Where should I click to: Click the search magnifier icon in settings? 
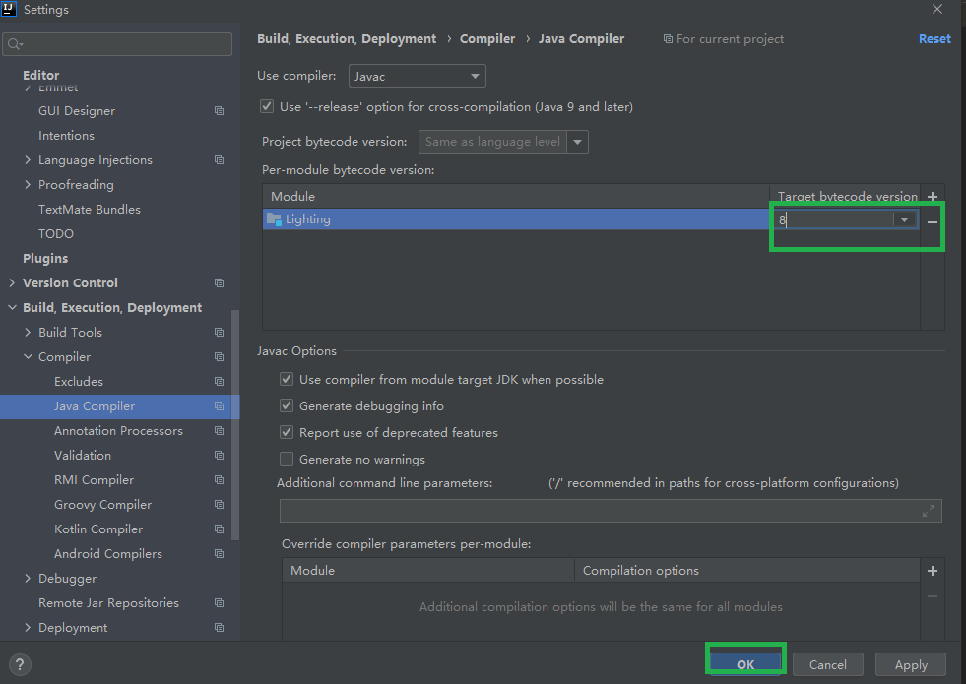tap(15, 44)
